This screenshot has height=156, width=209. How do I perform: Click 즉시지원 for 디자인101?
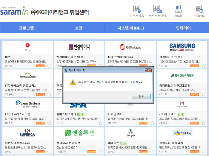(143, 123)
